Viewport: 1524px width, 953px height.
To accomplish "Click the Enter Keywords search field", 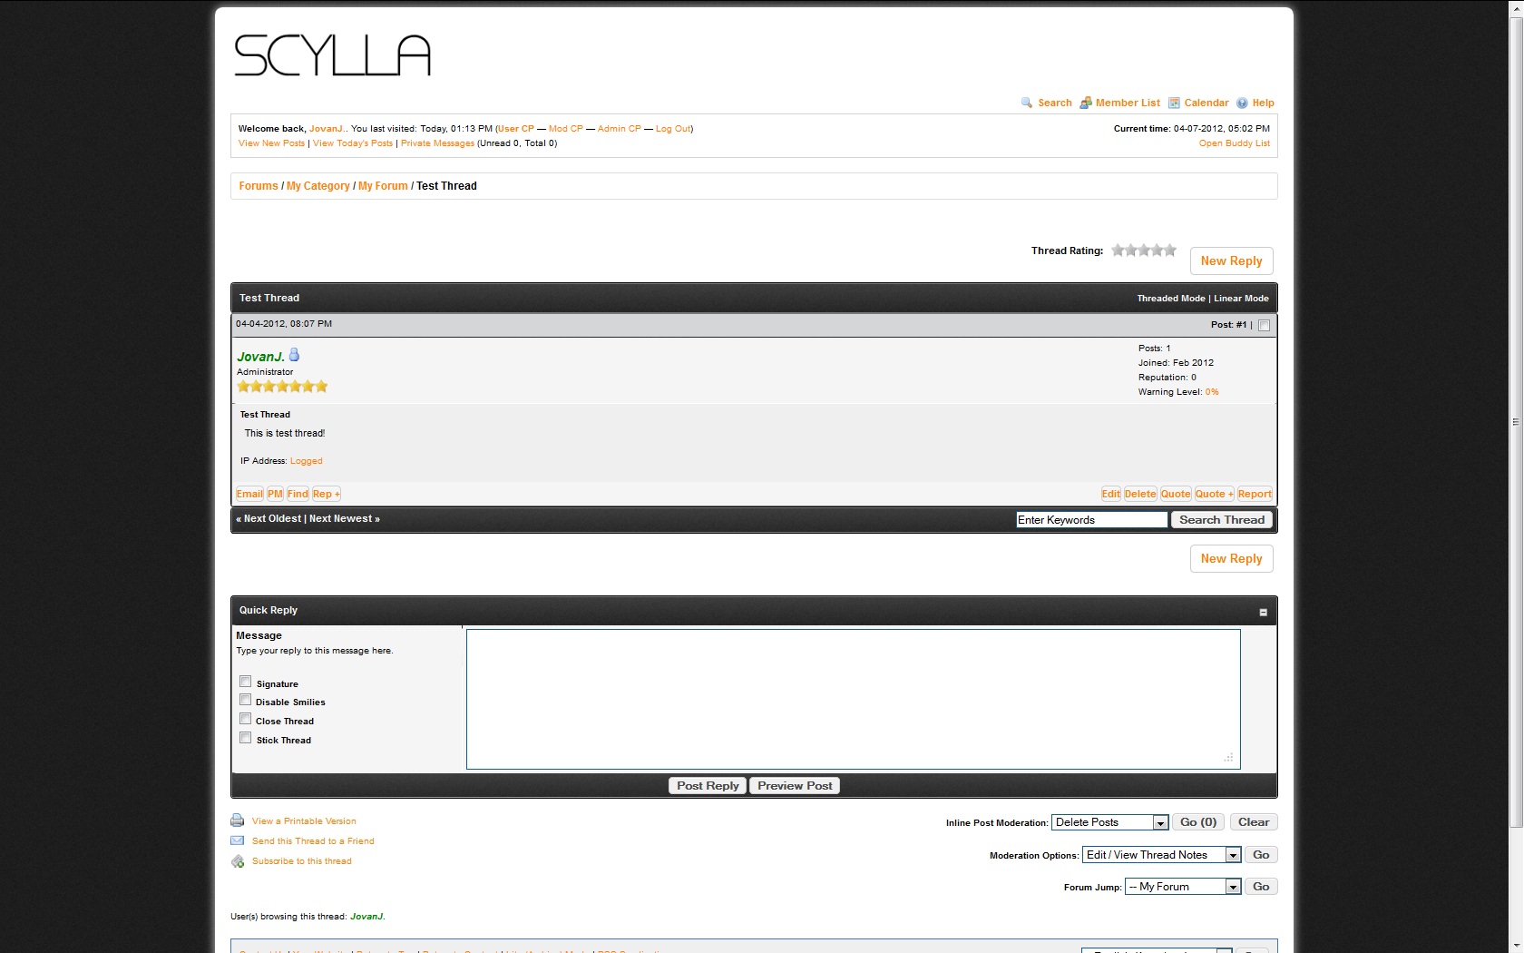I will coord(1091,520).
